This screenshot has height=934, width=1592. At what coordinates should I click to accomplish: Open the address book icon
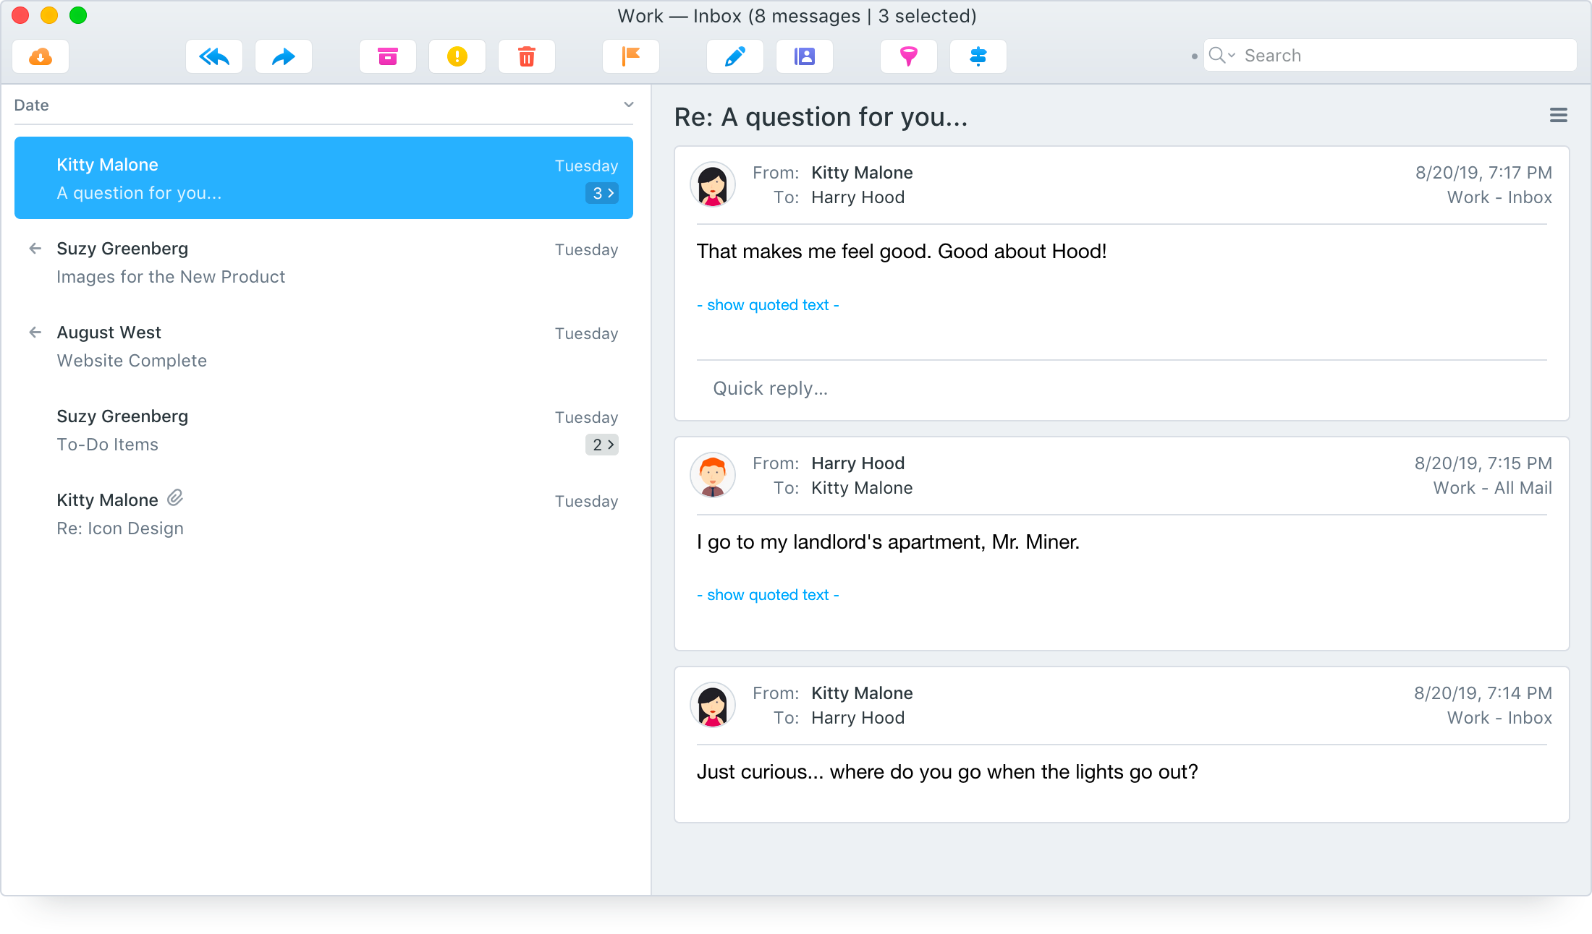pyautogui.click(x=804, y=56)
